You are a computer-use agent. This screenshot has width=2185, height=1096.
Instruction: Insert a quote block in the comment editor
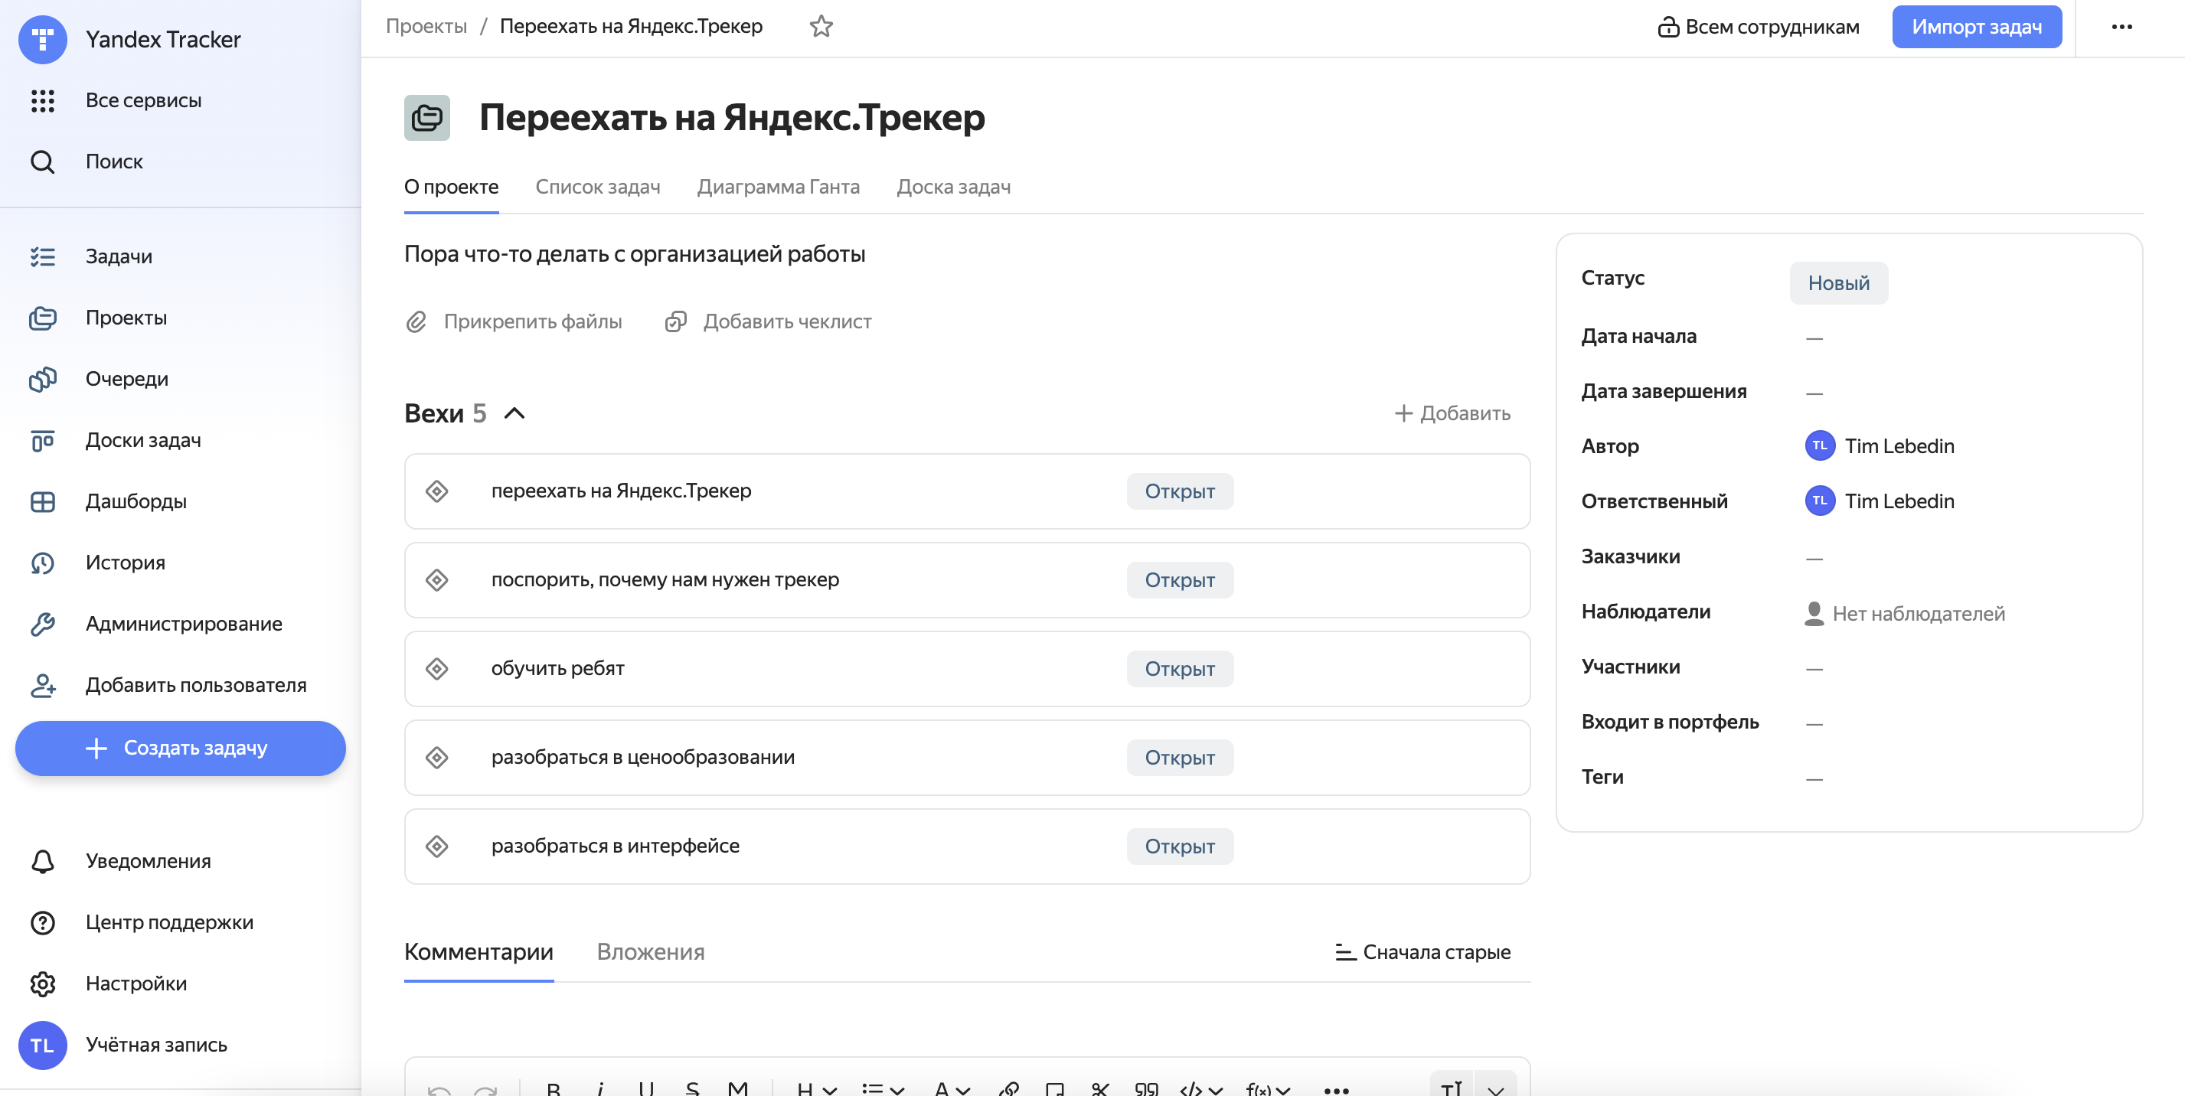pos(1147,1089)
